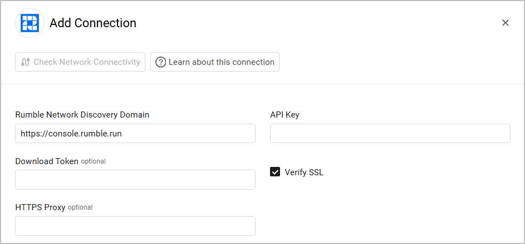Click the API Key label
This screenshot has height=244, width=525.
point(284,115)
